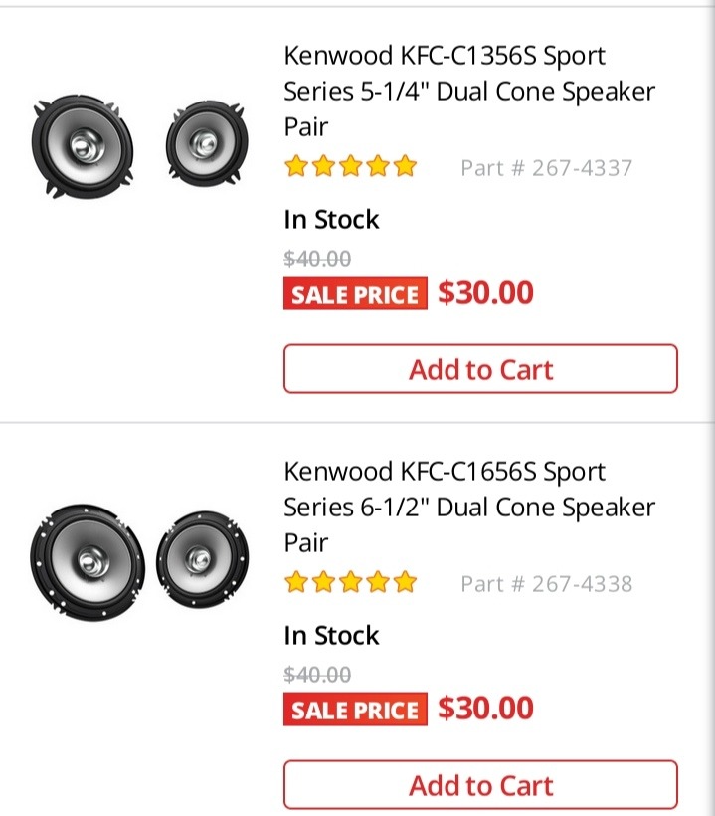Viewport: 715px width, 816px height.
Task: Click the left 5-1/4" speaker image
Action: tap(83, 147)
